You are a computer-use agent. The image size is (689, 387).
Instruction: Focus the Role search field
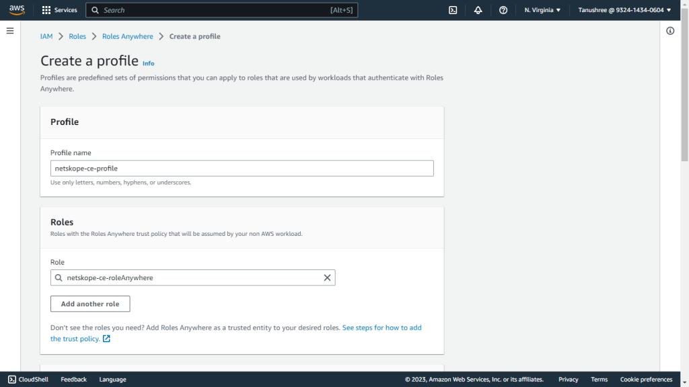[x=192, y=277]
